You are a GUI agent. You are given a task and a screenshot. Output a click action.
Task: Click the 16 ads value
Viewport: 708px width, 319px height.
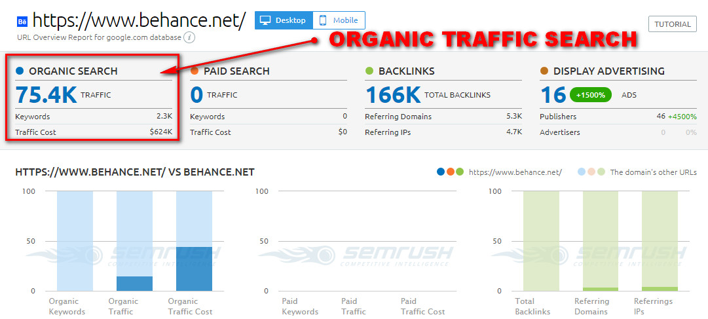(553, 94)
